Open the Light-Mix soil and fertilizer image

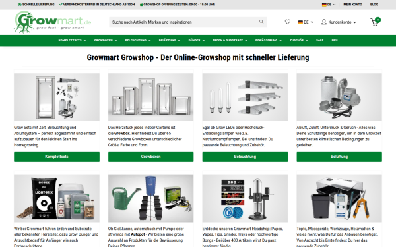pyautogui.click(x=57, y=198)
